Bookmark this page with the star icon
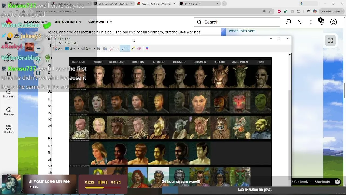Image resolution: width=346 pixels, height=195 pixels. [x=270, y=11]
